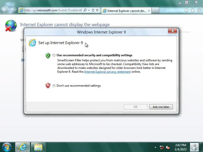Show hidden tray icons arrow
The image size is (203, 152).
pos(155,147)
